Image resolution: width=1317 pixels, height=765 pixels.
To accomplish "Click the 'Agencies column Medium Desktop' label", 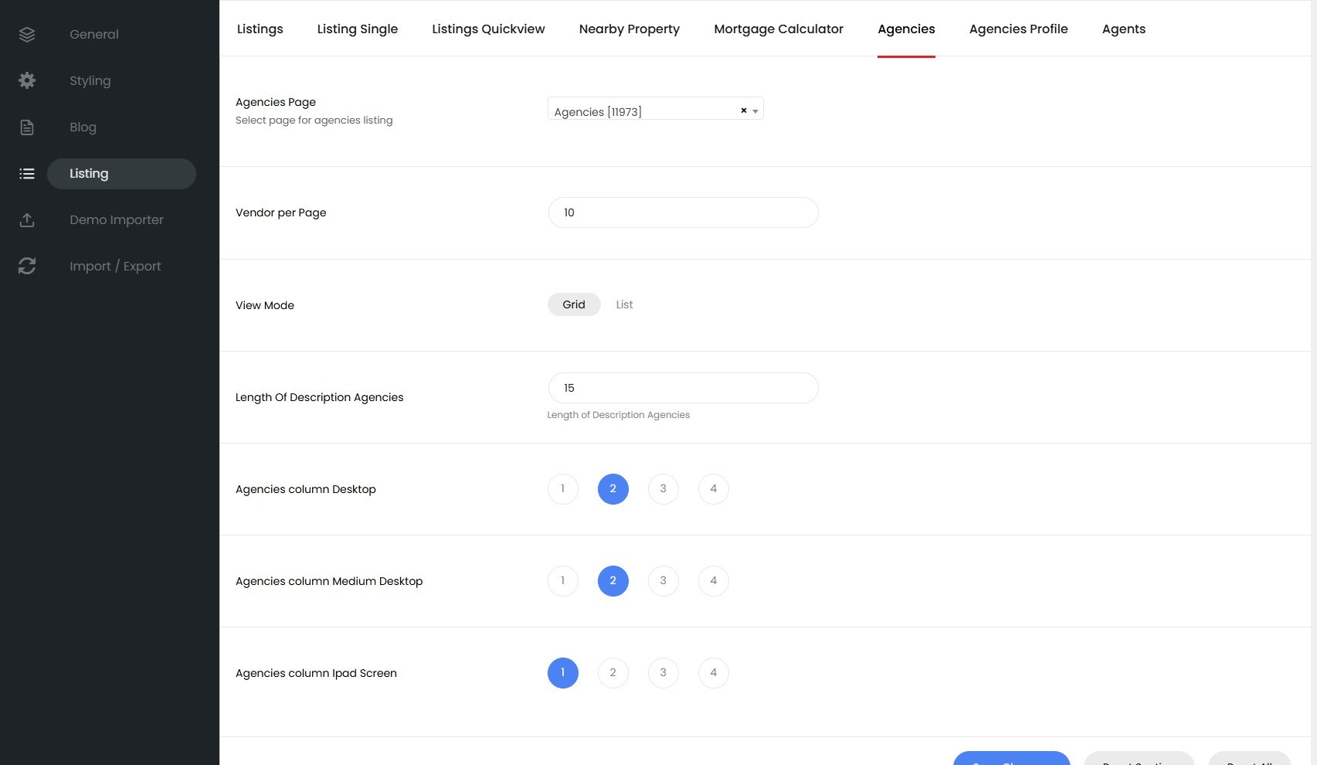I will point(329,581).
